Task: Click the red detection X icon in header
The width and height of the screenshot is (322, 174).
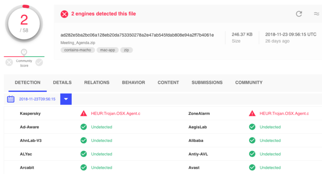Action: click(x=64, y=14)
